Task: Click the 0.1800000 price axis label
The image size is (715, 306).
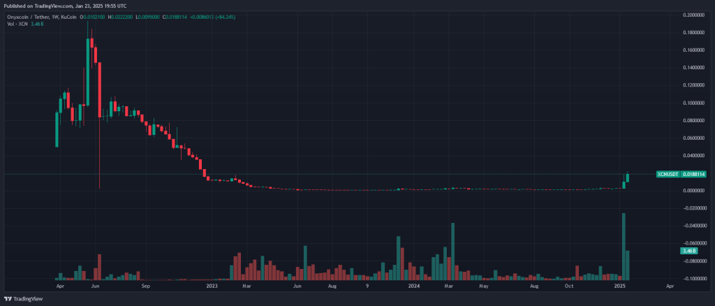Action: (693, 33)
